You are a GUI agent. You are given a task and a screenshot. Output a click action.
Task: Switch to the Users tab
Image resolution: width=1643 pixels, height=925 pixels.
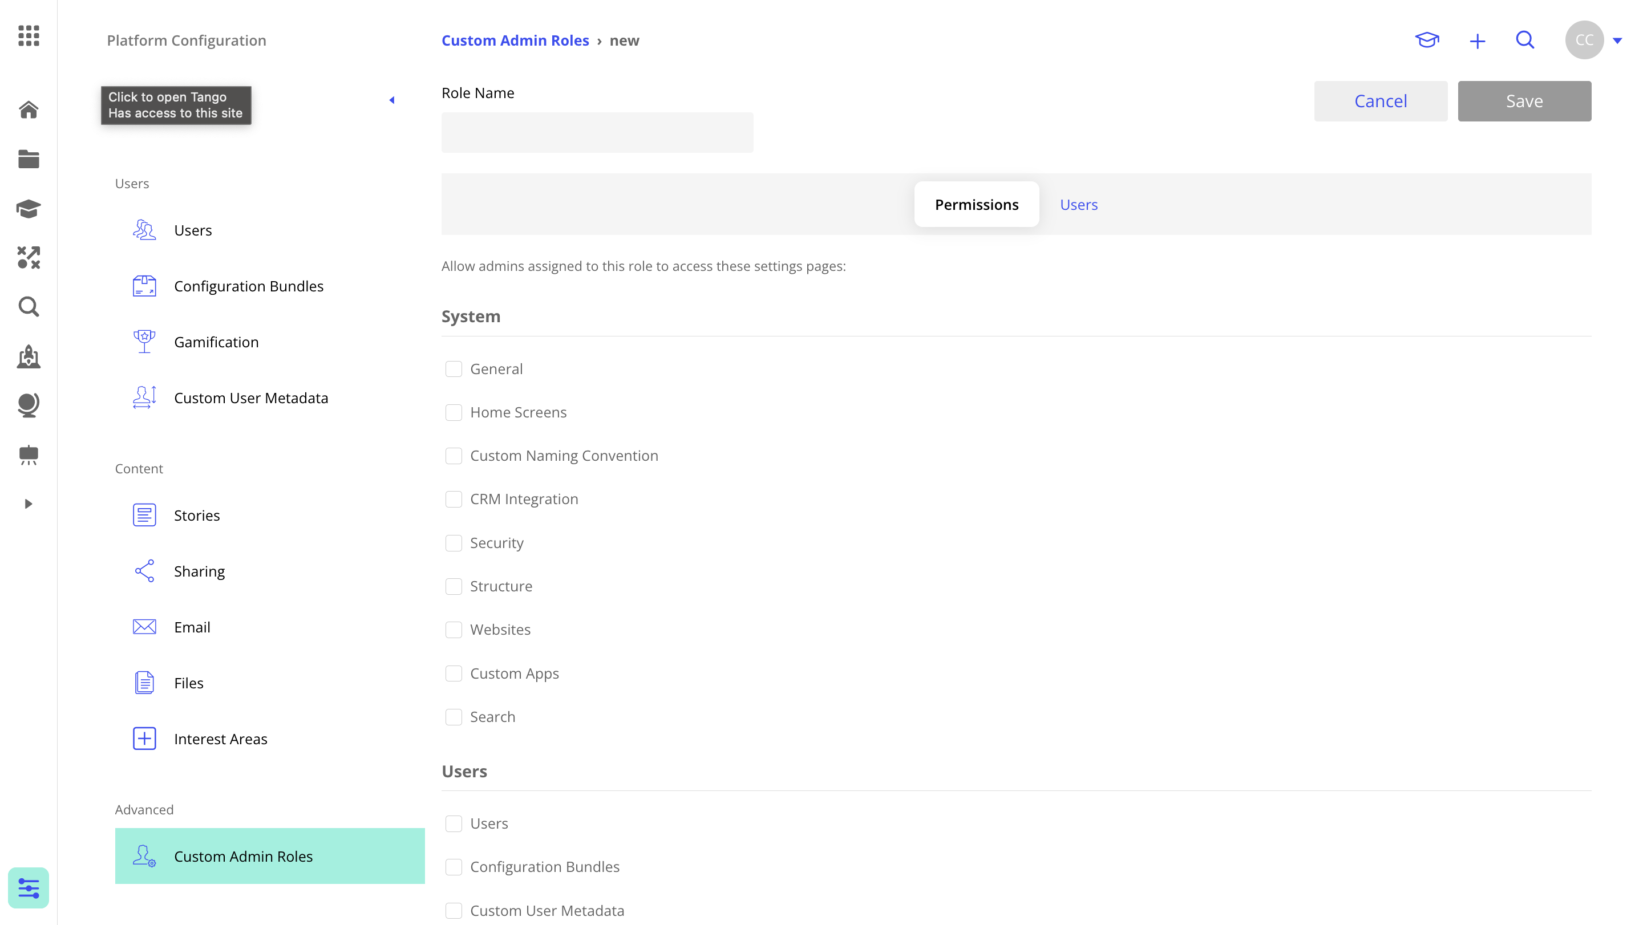(x=1078, y=204)
